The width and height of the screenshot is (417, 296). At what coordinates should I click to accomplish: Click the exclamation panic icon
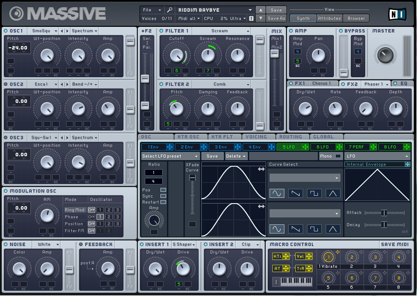coord(251,18)
